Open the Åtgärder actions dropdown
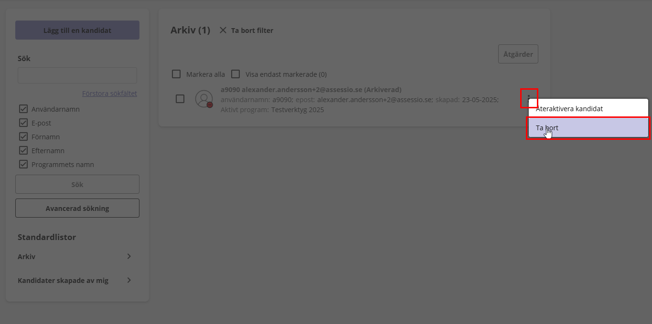This screenshot has width=652, height=324. (518, 54)
